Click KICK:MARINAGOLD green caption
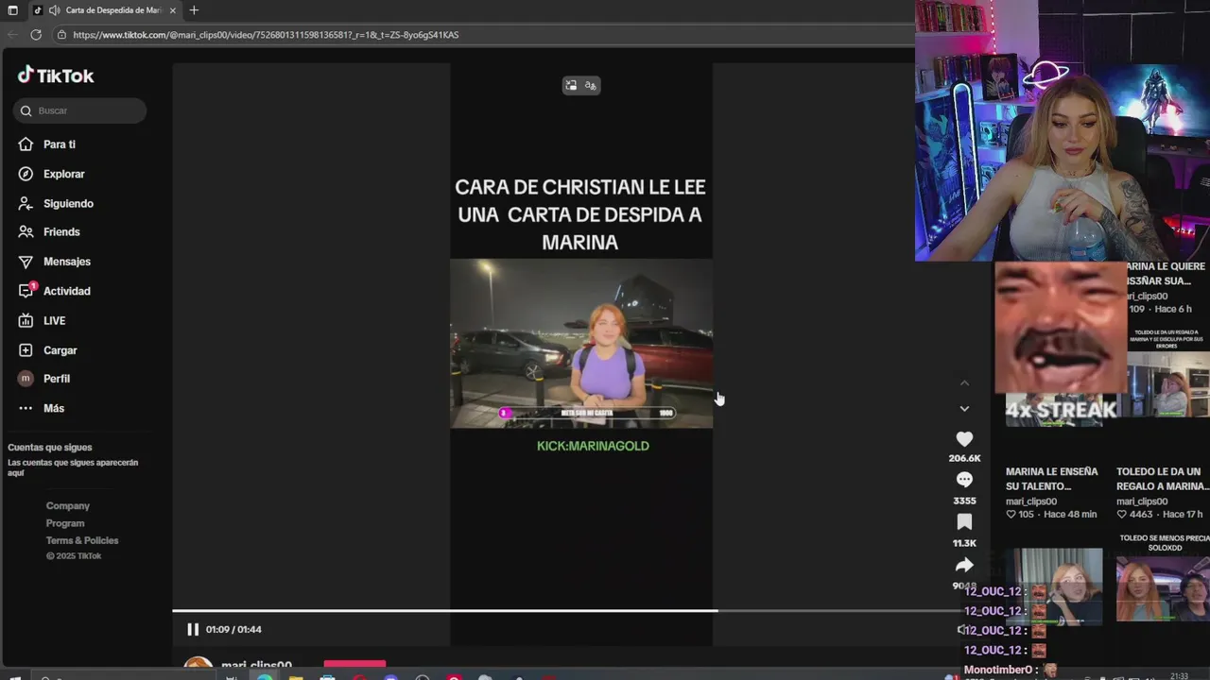1210x680 pixels. pyautogui.click(x=593, y=446)
